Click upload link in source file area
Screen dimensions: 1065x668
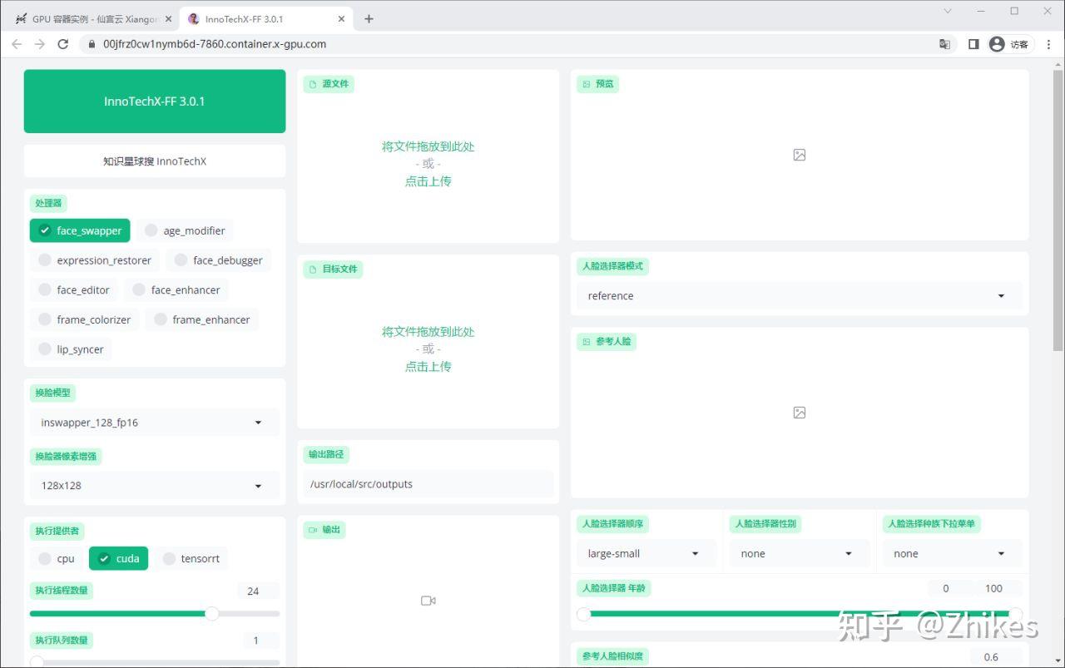click(428, 181)
